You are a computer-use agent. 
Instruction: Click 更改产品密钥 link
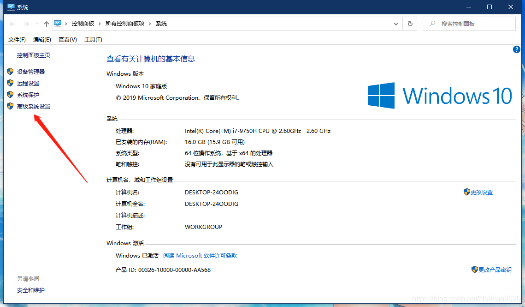[495, 270]
